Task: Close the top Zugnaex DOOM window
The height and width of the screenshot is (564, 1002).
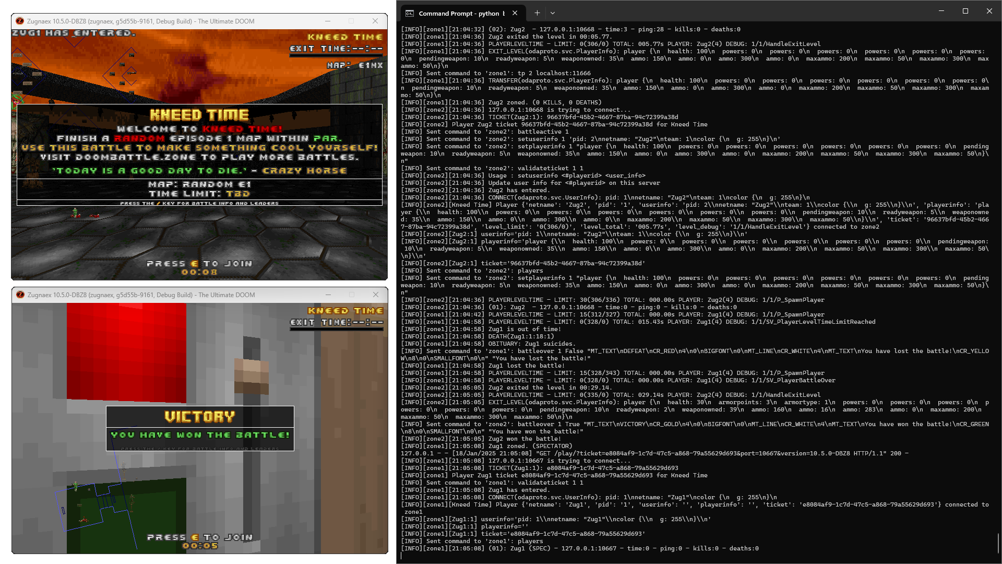Action: point(375,21)
